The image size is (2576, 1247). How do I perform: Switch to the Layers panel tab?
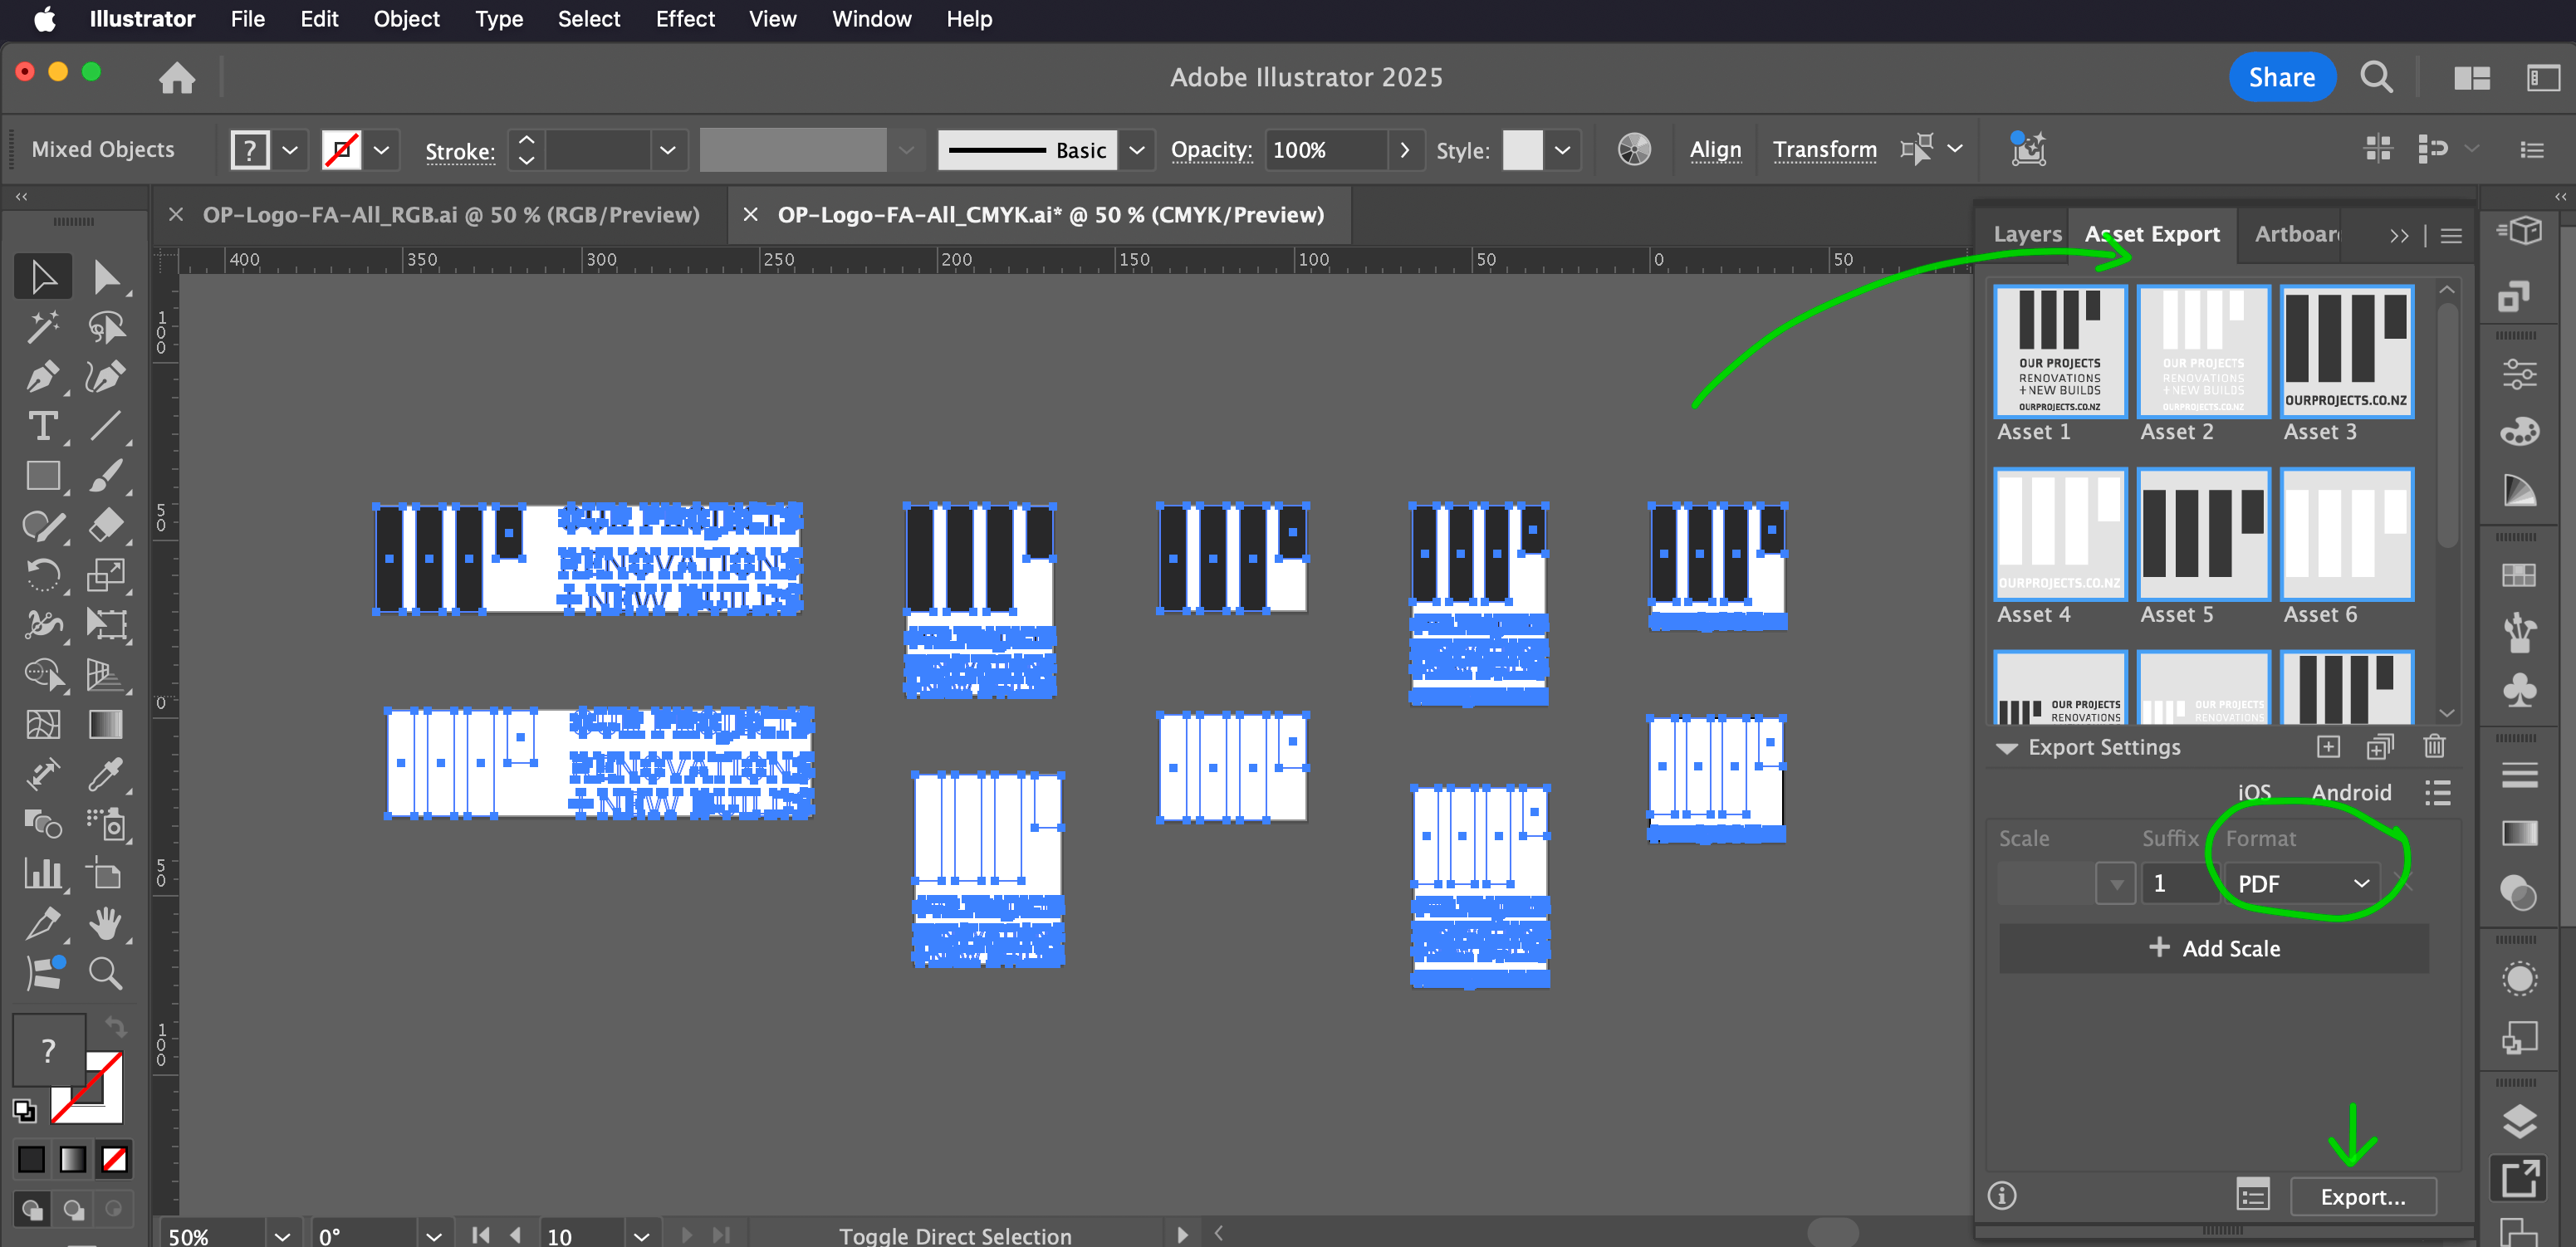[x=2027, y=234]
